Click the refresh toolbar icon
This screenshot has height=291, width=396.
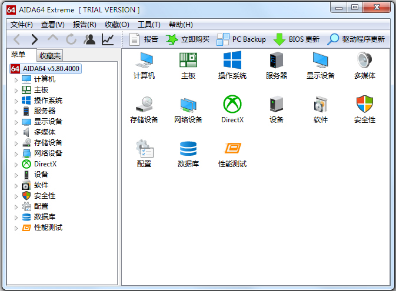71,39
